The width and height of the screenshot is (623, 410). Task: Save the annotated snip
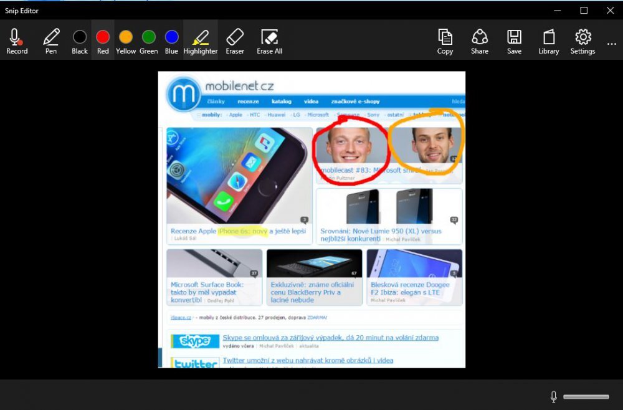514,41
